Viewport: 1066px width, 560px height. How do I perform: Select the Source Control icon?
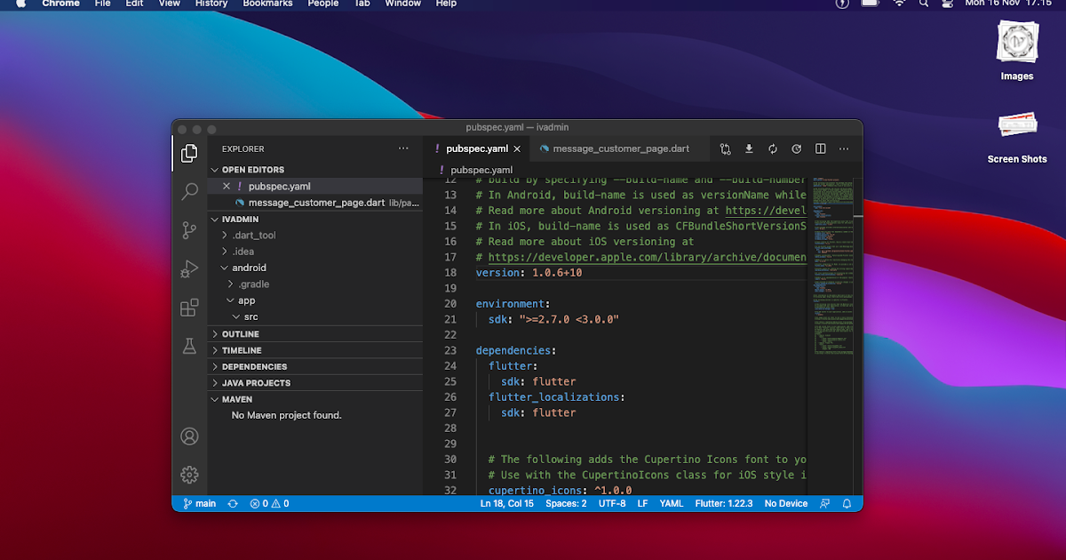coord(189,229)
